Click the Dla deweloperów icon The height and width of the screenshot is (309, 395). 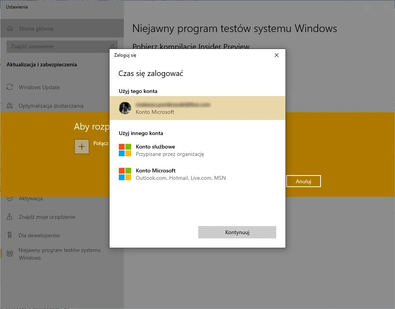coord(10,235)
